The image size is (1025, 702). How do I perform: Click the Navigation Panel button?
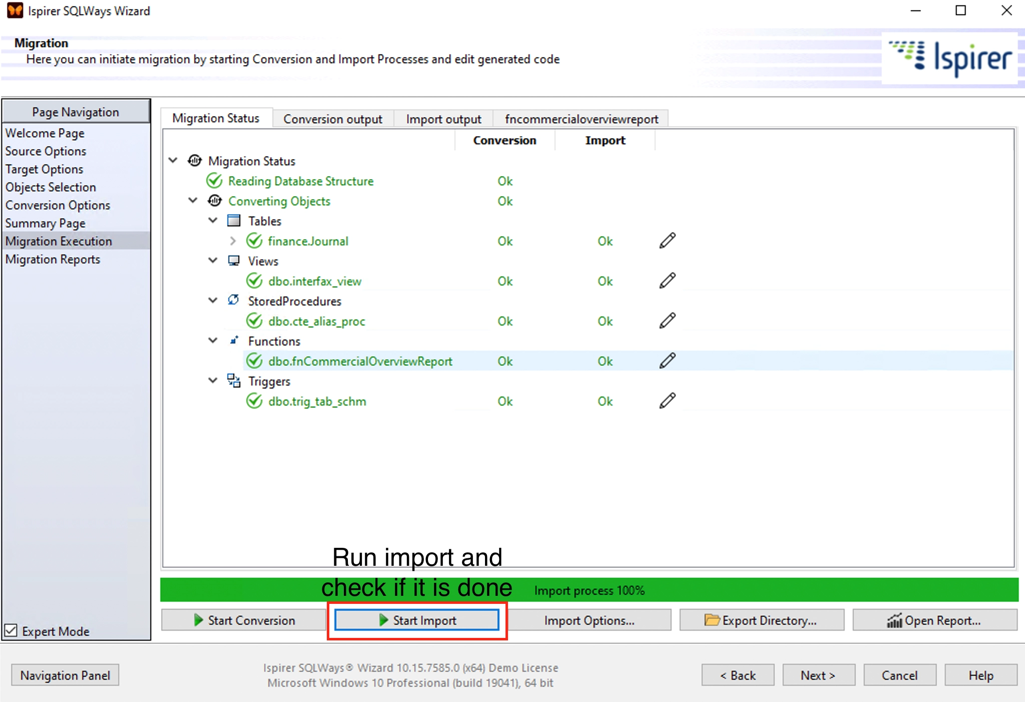click(65, 675)
